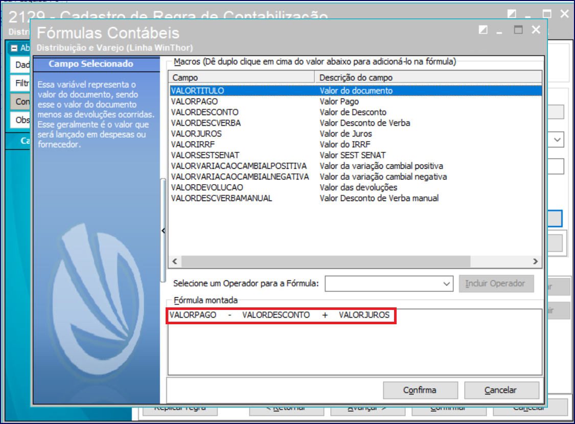The image size is (575, 424).
Task: Maximize the background 2129 Cadastro window
Action: [x=547, y=14]
